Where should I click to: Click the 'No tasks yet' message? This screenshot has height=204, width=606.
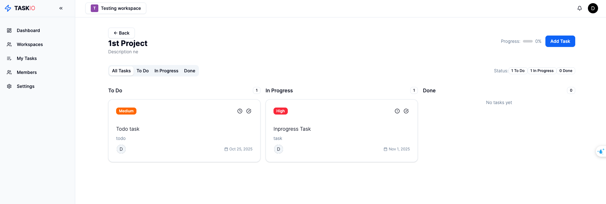pos(499,102)
